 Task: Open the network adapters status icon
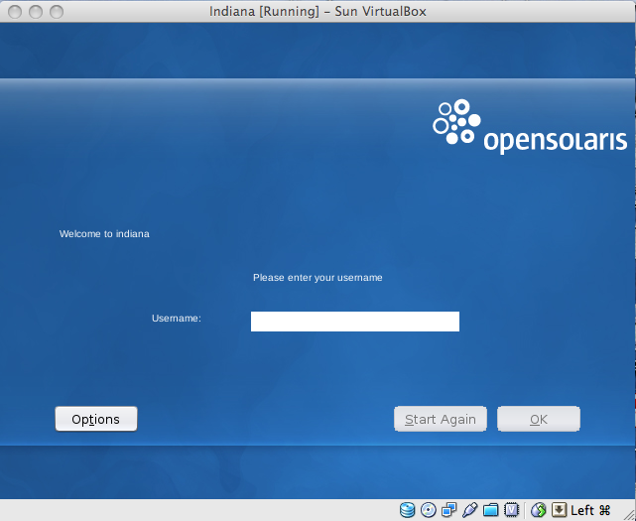pos(449,510)
